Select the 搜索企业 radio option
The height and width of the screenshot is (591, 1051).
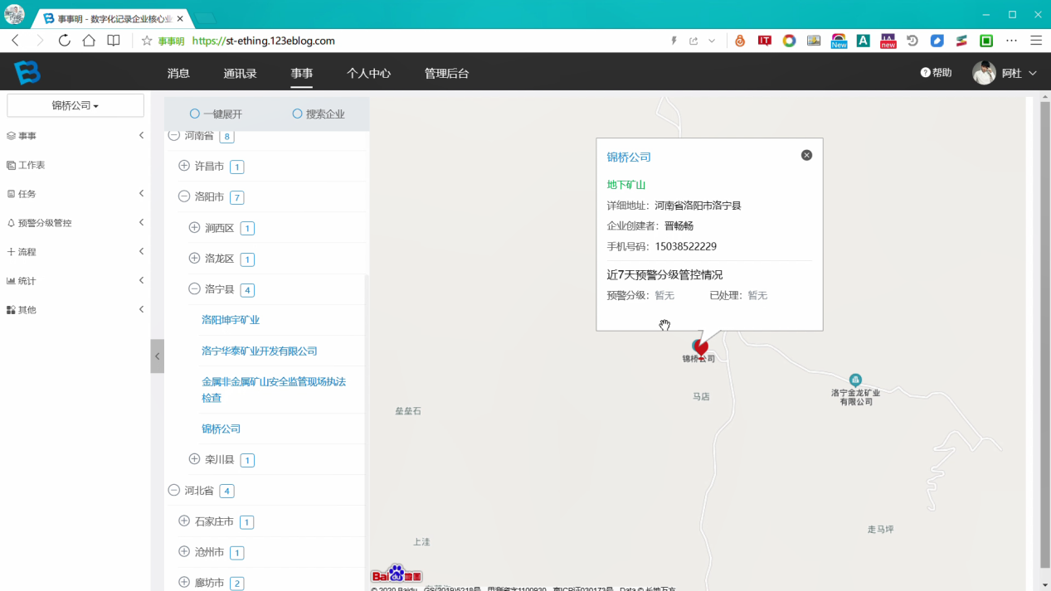(x=297, y=114)
